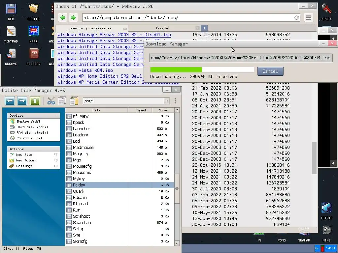
Task: Launch KFAR archiver icon
Action: pos(33,34)
